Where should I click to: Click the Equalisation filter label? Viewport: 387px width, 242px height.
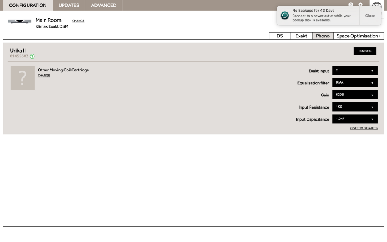[x=313, y=83]
